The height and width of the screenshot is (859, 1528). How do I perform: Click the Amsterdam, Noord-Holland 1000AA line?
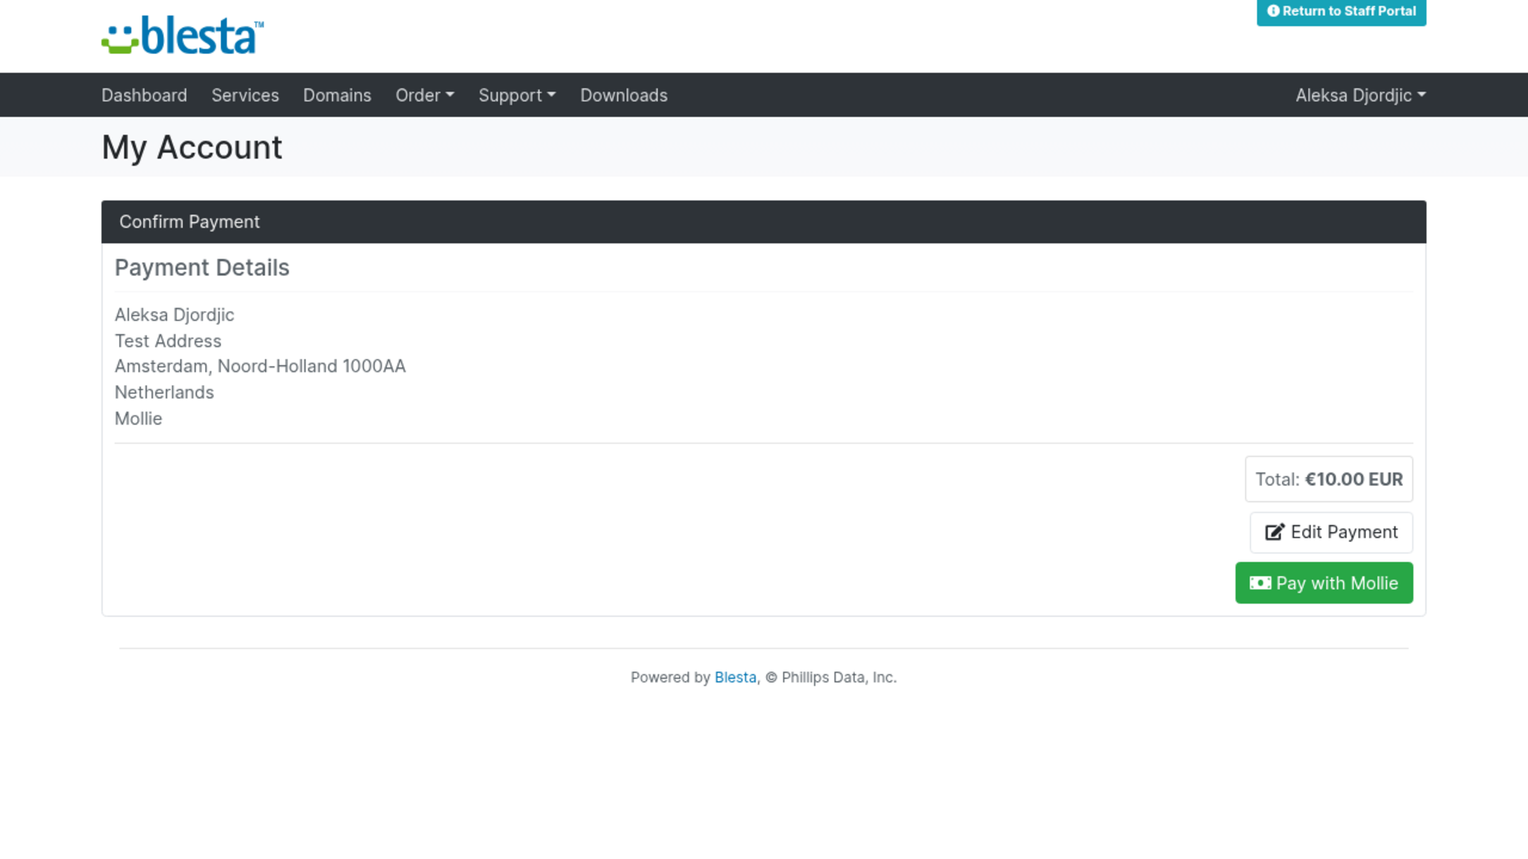[260, 367]
